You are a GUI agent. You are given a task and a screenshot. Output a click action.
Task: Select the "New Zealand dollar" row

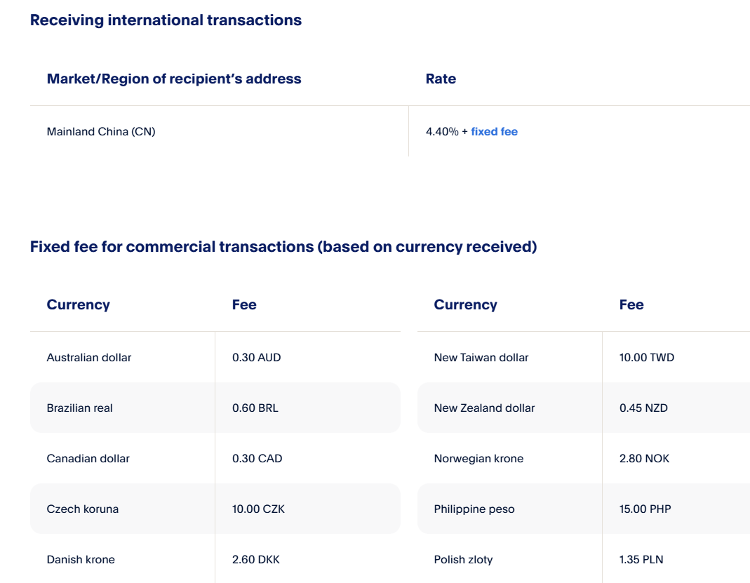tap(484, 408)
